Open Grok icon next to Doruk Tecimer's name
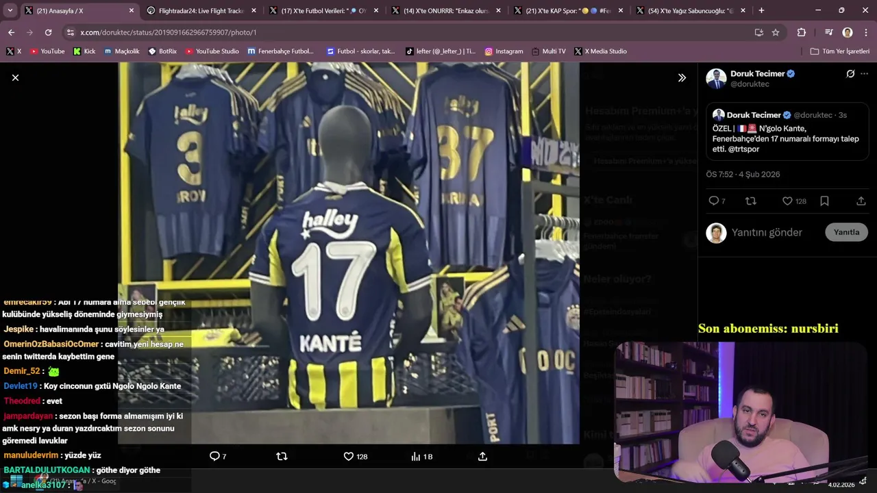 click(x=850, y=74)
